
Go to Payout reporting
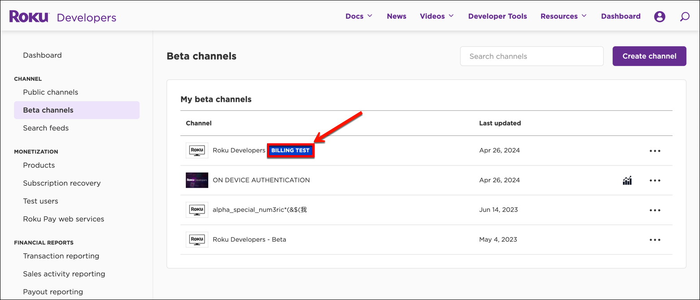point(52,291)
